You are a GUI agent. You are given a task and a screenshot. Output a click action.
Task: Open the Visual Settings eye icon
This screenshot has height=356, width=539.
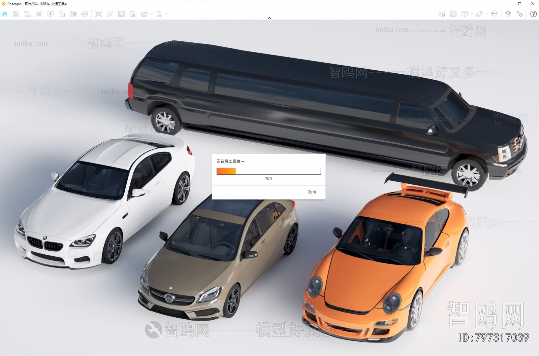tap(508, 14)
